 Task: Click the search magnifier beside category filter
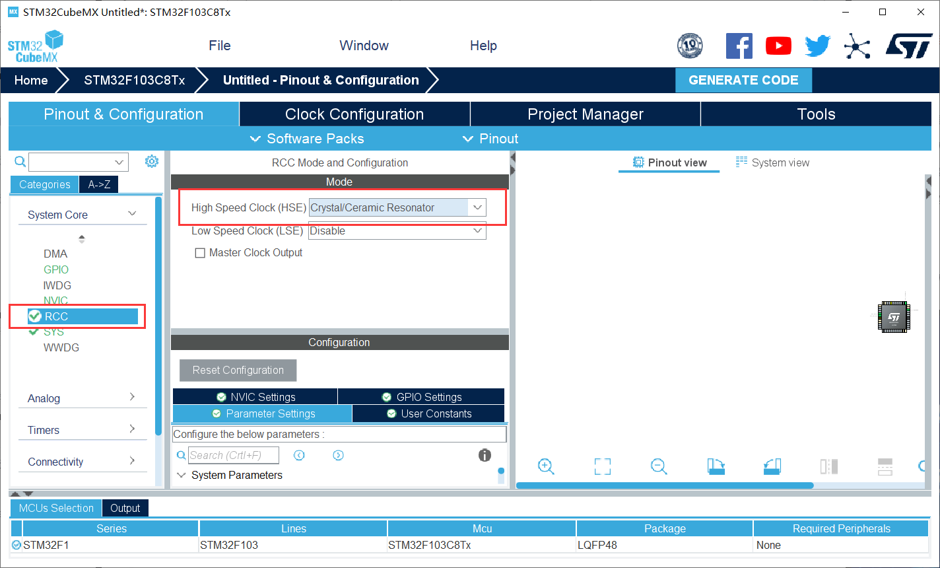[20, 161]
